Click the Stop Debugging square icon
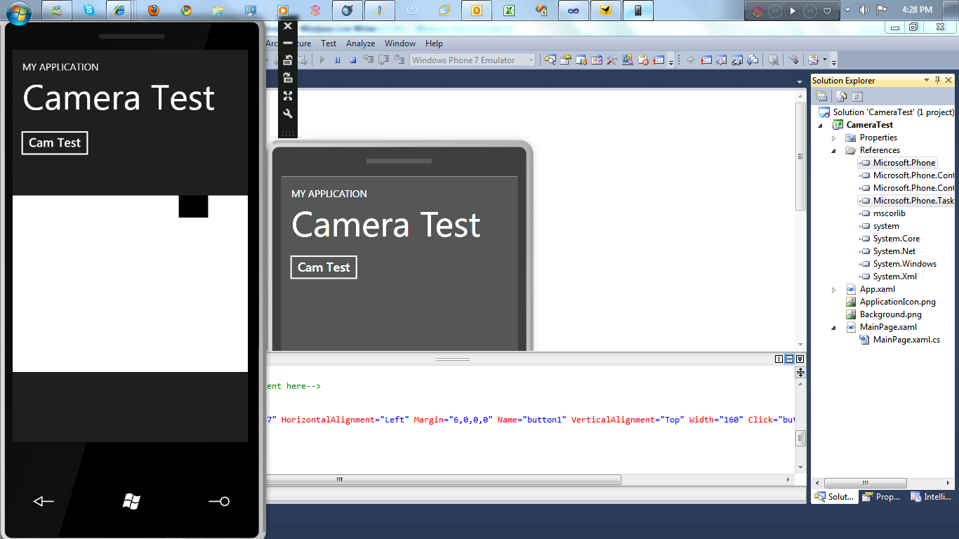 [353, 60]
